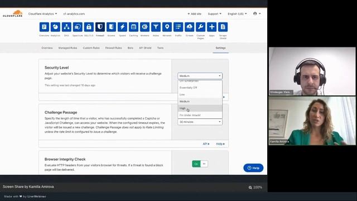Click the Challenge Passage heading
The image size is (357, 201).
point(61,112)
